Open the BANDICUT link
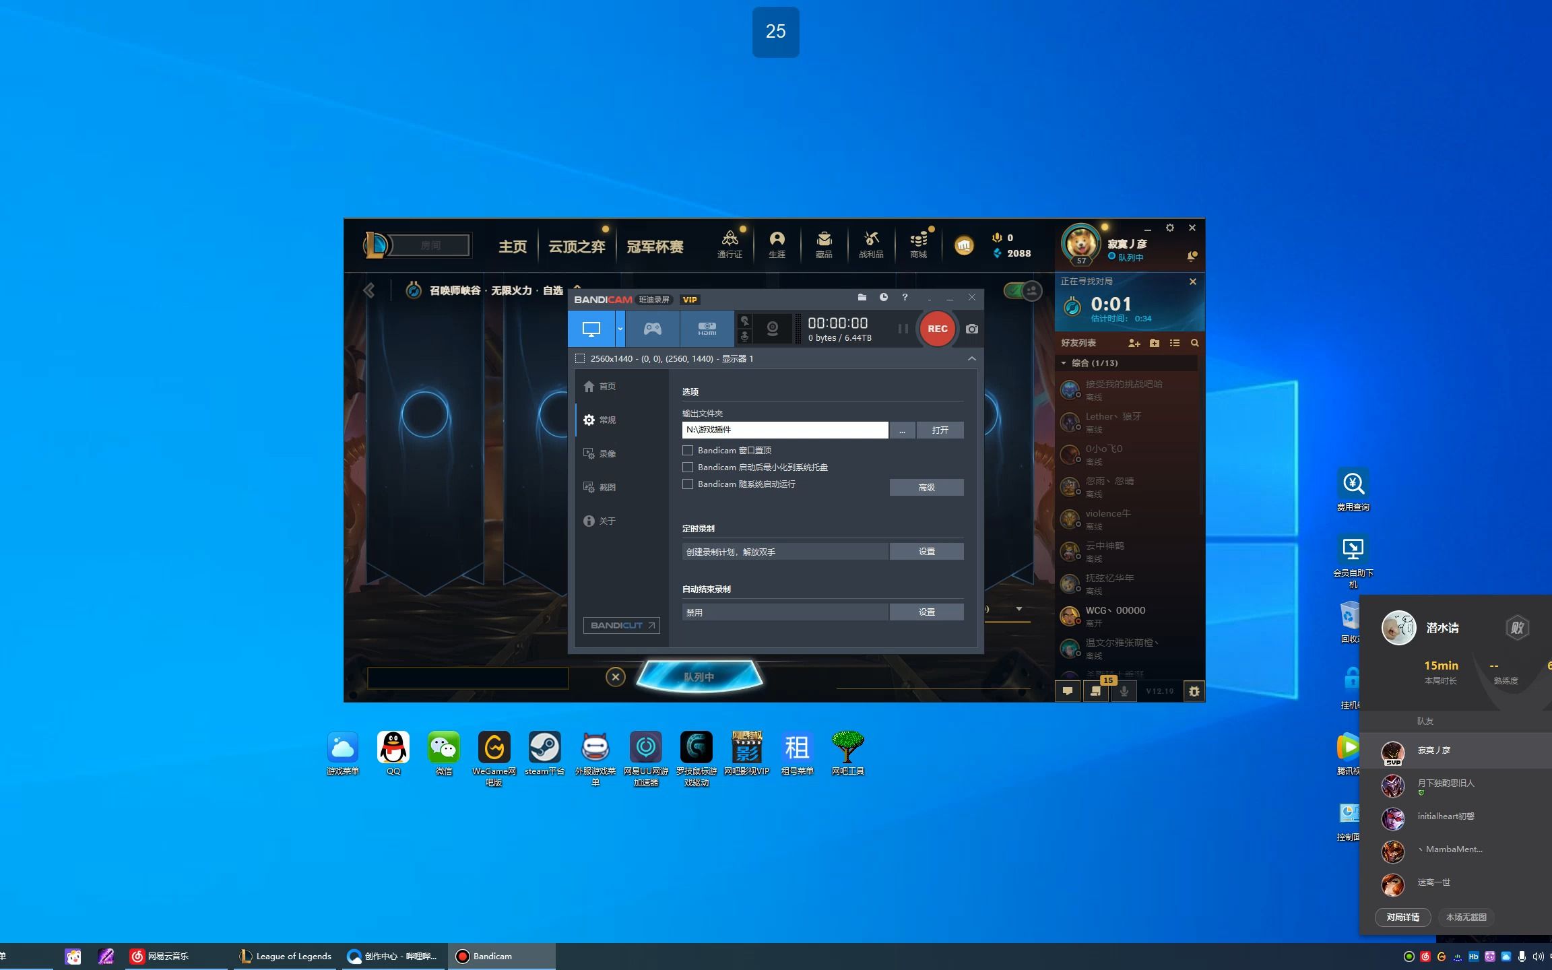This screenshot has width=1552, height=970. tap(621, 625)
